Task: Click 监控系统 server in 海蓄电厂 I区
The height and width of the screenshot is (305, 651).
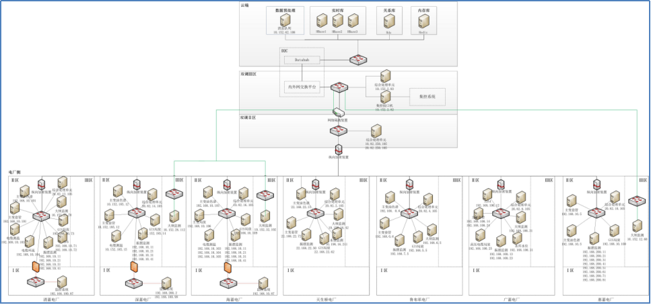Action: pos(263,283)
